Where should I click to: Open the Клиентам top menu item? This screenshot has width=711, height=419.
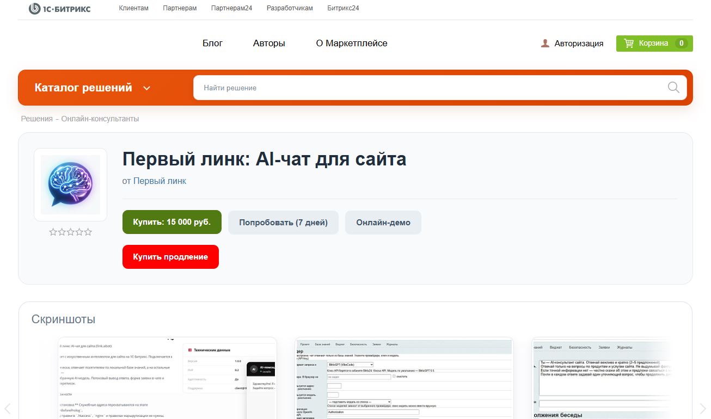click(133, 8)
